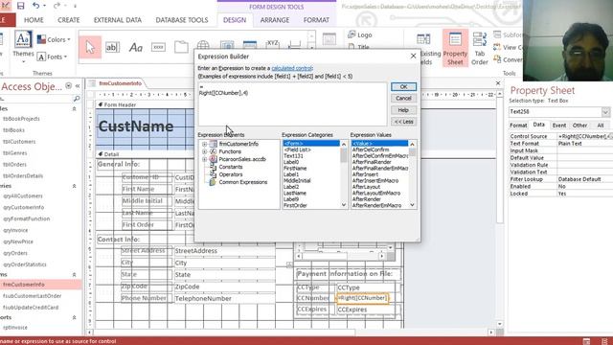Select MiddleInitial in Expression Categories

pyautogui.click(x=297, y=181)
